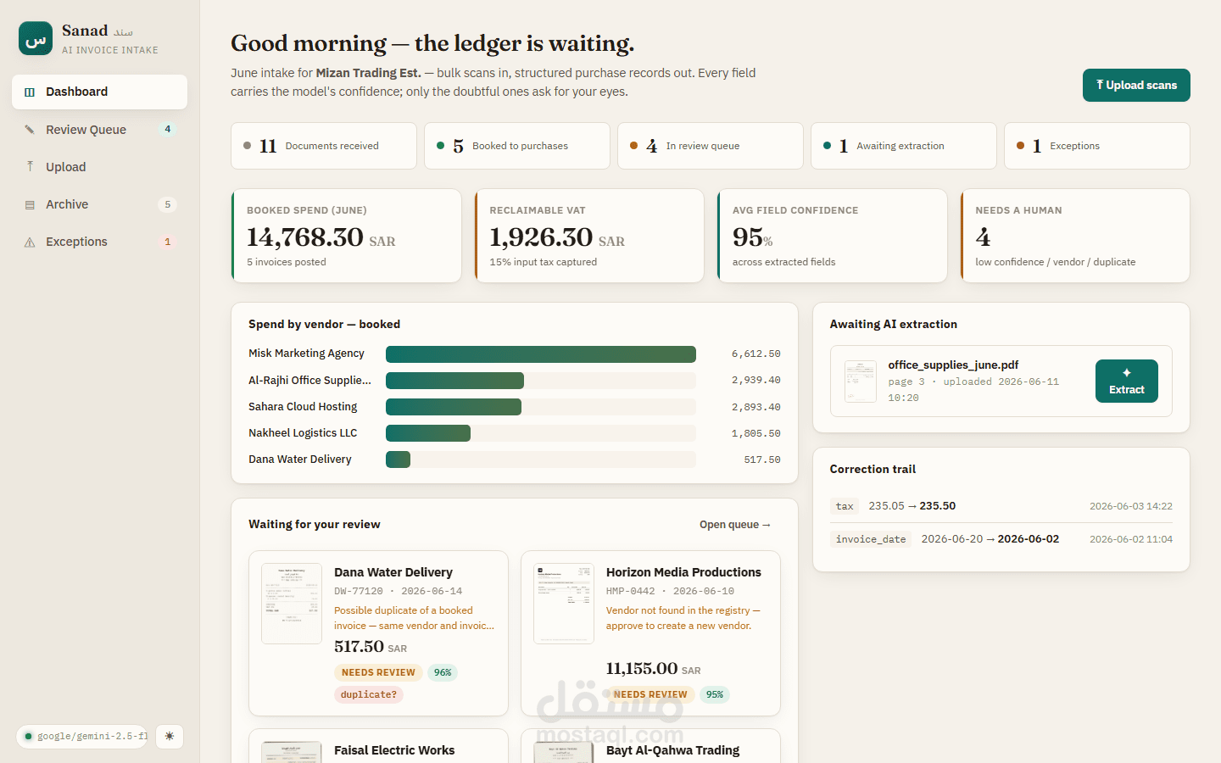Open the Horizon Media Productions invoice thumbnail

[564, 604]
